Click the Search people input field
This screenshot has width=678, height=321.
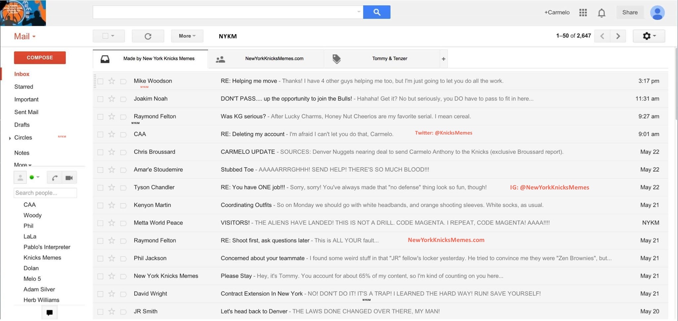click(x=45, y=193)
